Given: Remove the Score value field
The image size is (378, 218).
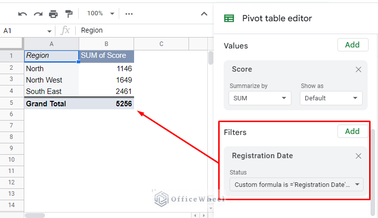Looking at the screenshot, I should coord(359,70).
